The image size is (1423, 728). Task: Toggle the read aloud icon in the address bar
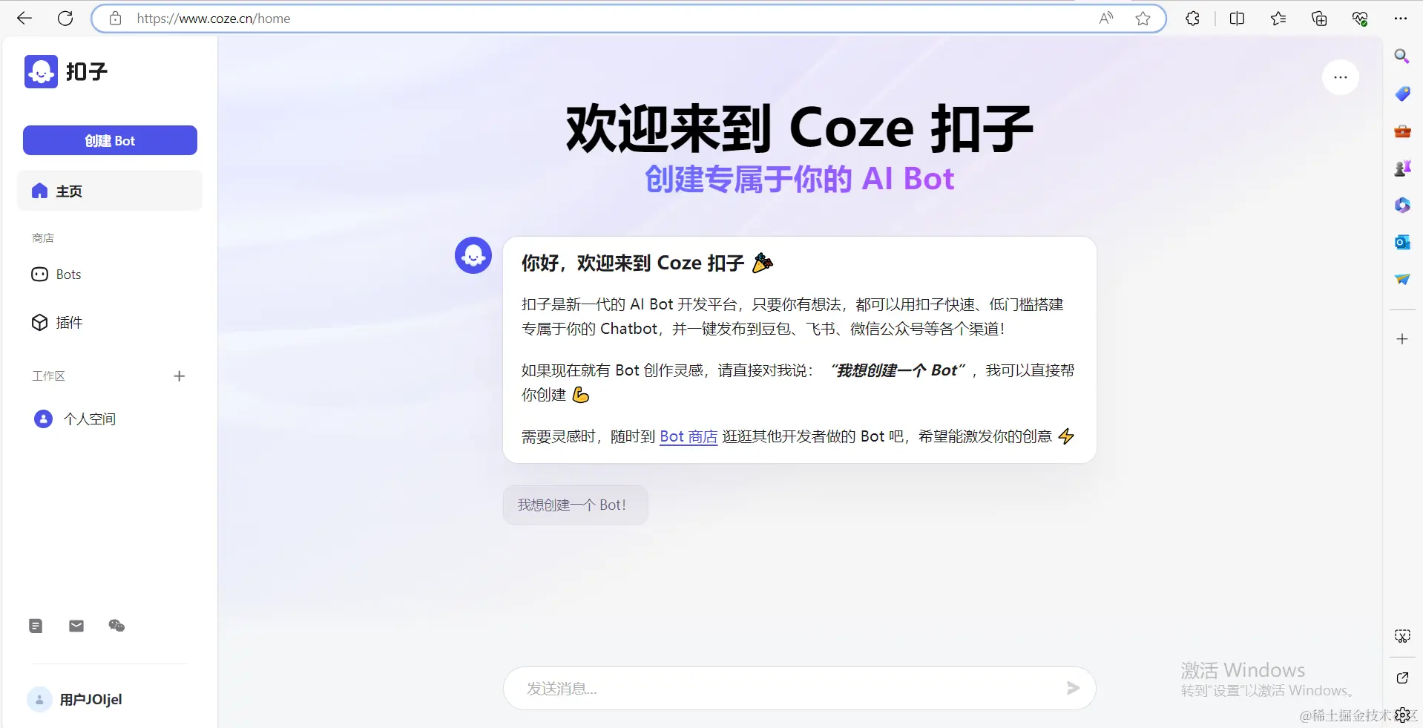[x=1106, y=19]
